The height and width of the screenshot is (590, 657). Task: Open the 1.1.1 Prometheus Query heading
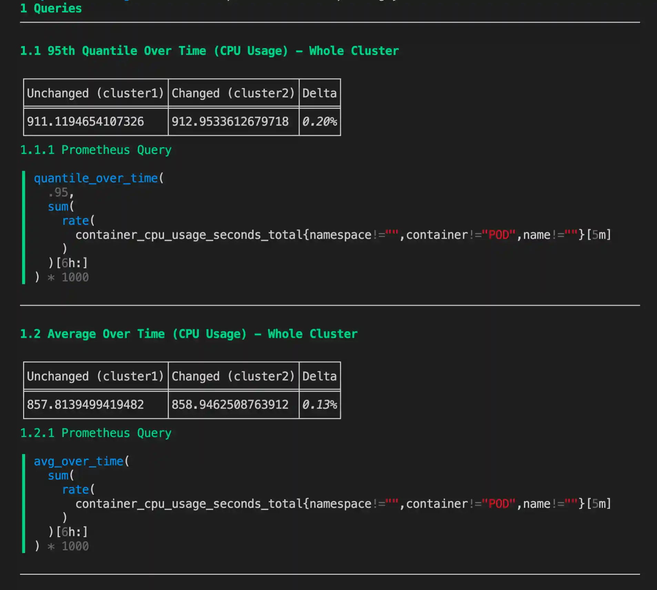tap(95, 150)
